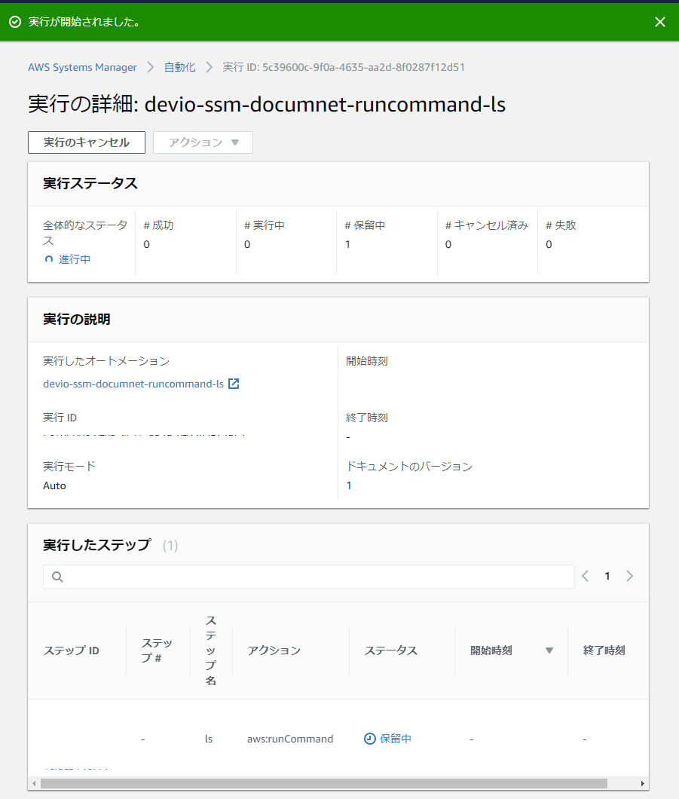The image size is (679, 799).
Task: Sort by 終了時刻 column header
Action: click(604, 651)
